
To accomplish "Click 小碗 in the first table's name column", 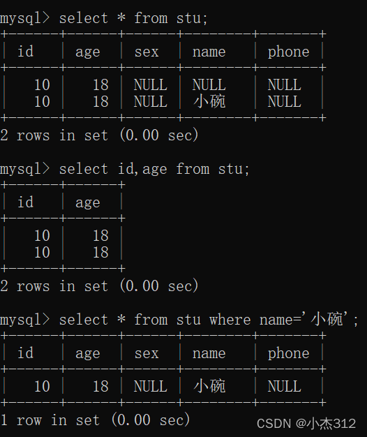I will [x=209, y=101].
